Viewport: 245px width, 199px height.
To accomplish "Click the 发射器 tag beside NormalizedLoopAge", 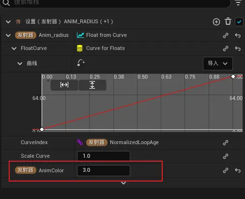I will 97,142.
